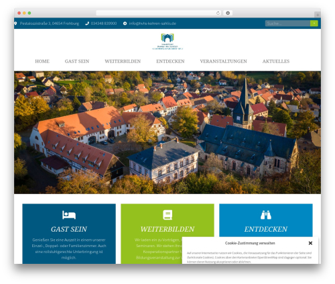Click the Gast Sein card description text
The height and width of the screenshot is (284, 335).
(x=69, y=248)
